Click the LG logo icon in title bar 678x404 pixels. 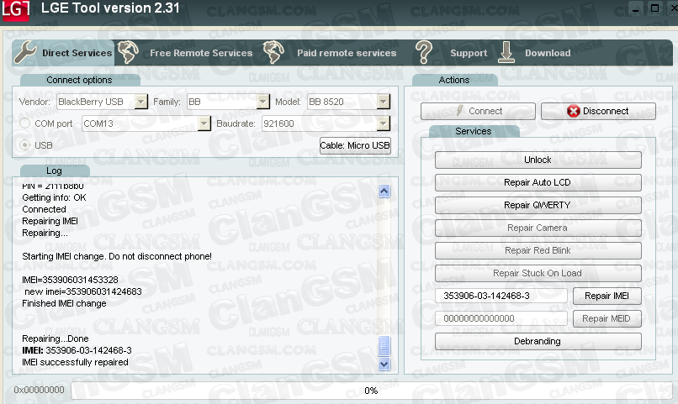(16, 10)
